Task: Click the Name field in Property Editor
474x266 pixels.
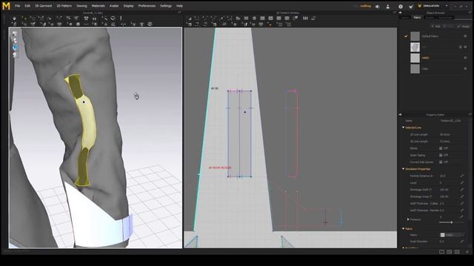Action: pyautogui.click(x=450, y=120)
